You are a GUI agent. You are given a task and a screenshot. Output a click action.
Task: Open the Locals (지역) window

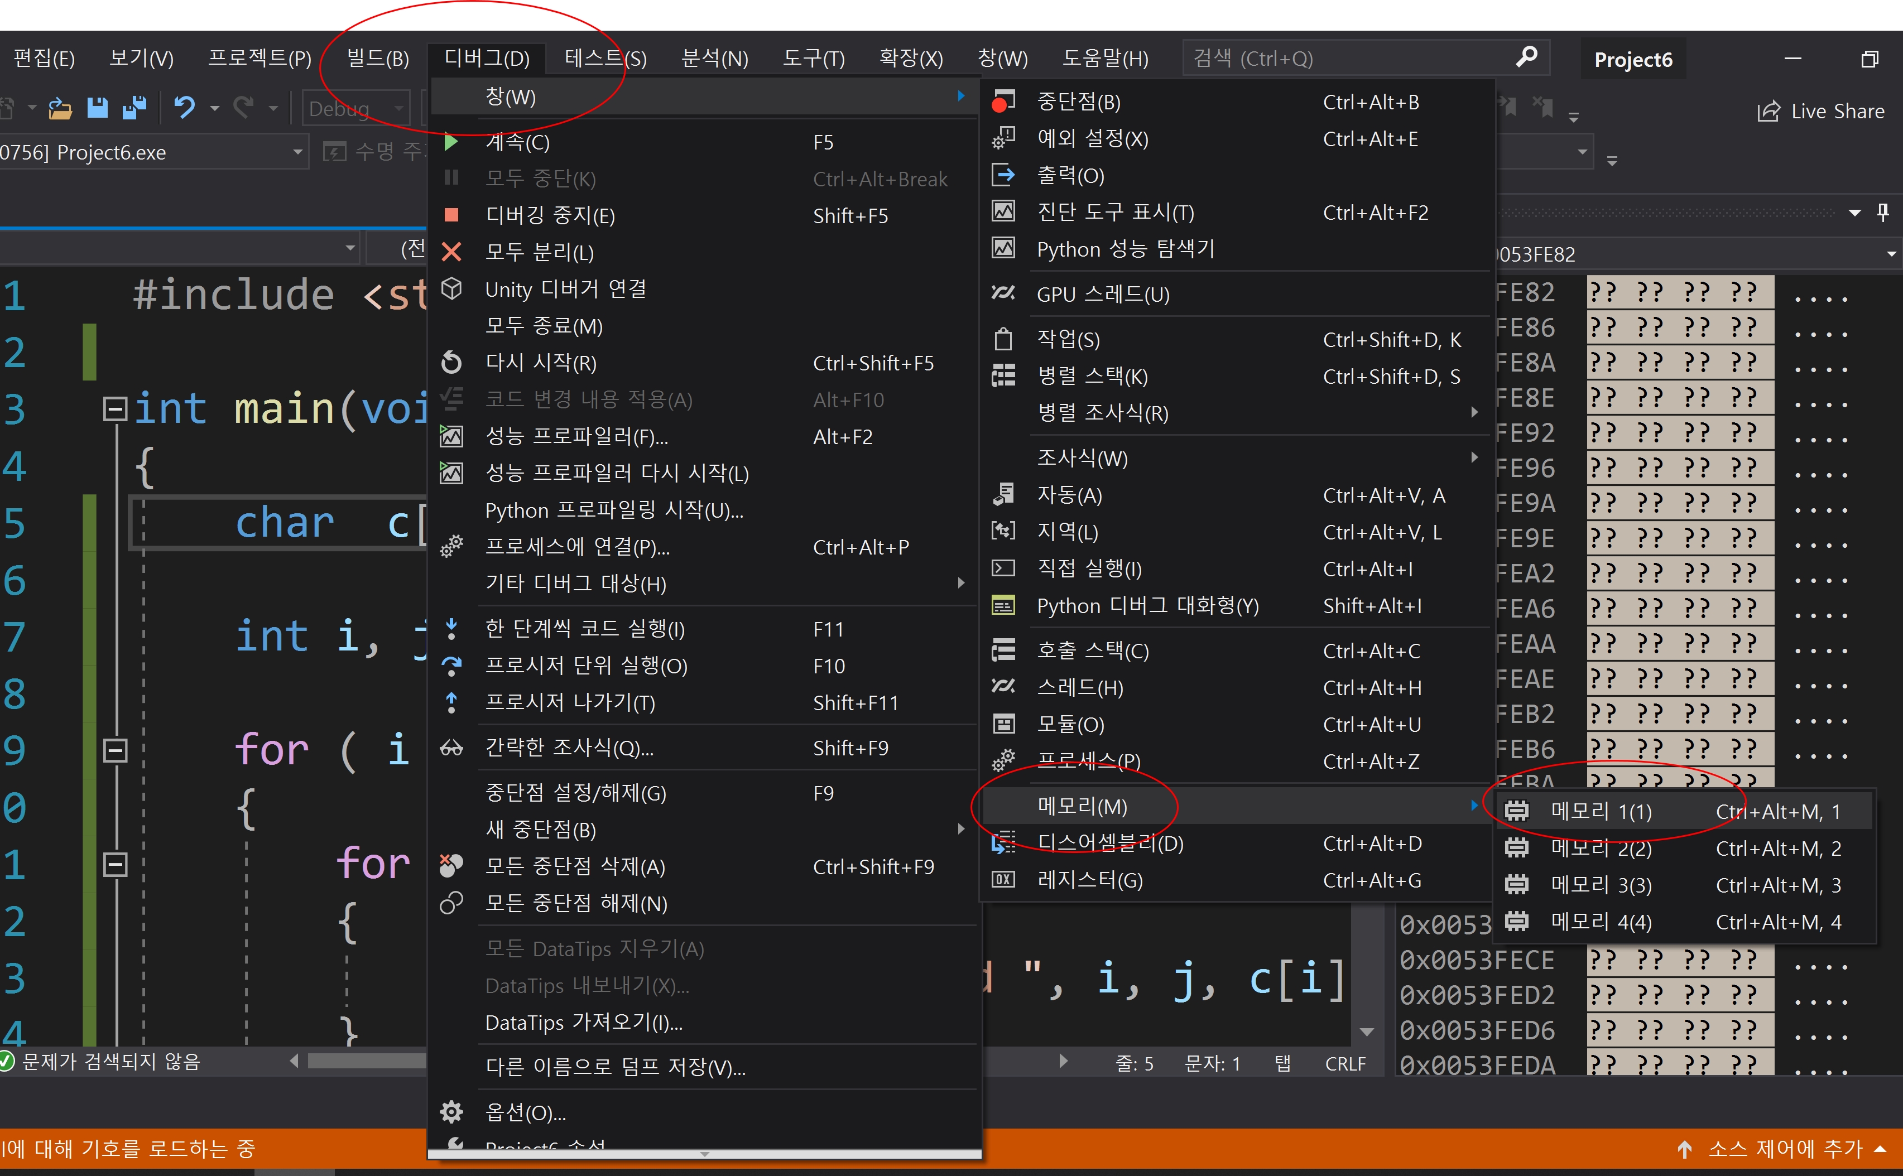click(x=1237, y=532)
